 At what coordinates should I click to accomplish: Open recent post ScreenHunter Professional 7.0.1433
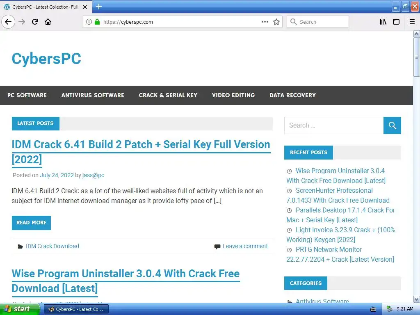click(338, 196)
